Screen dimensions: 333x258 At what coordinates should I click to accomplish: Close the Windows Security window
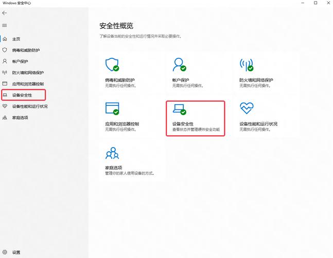(x=328, y=3)
